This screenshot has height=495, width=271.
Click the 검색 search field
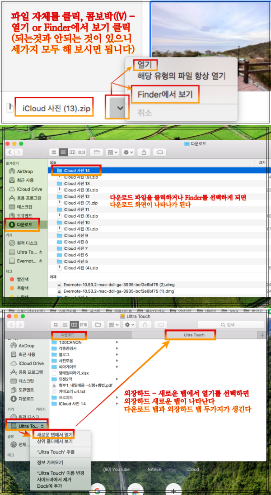(231, 324)
